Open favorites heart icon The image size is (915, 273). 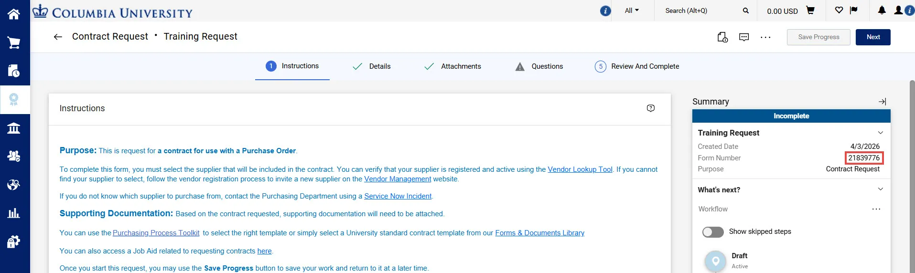pos(839,10)
